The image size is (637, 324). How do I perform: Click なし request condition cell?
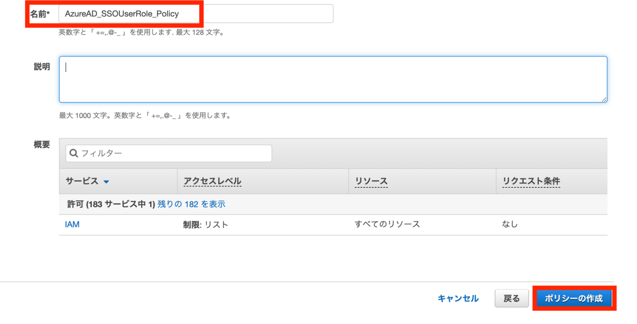(x=510, y=224)
